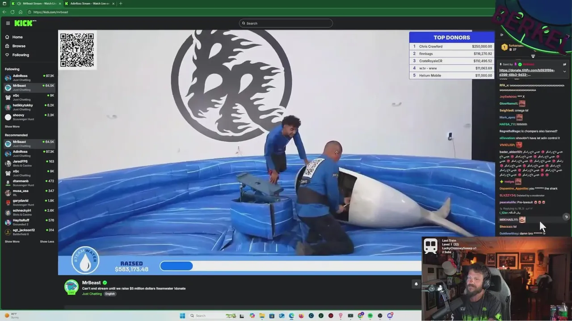Click the browser back arrow

pyautogui.click(x=4, y=12)
